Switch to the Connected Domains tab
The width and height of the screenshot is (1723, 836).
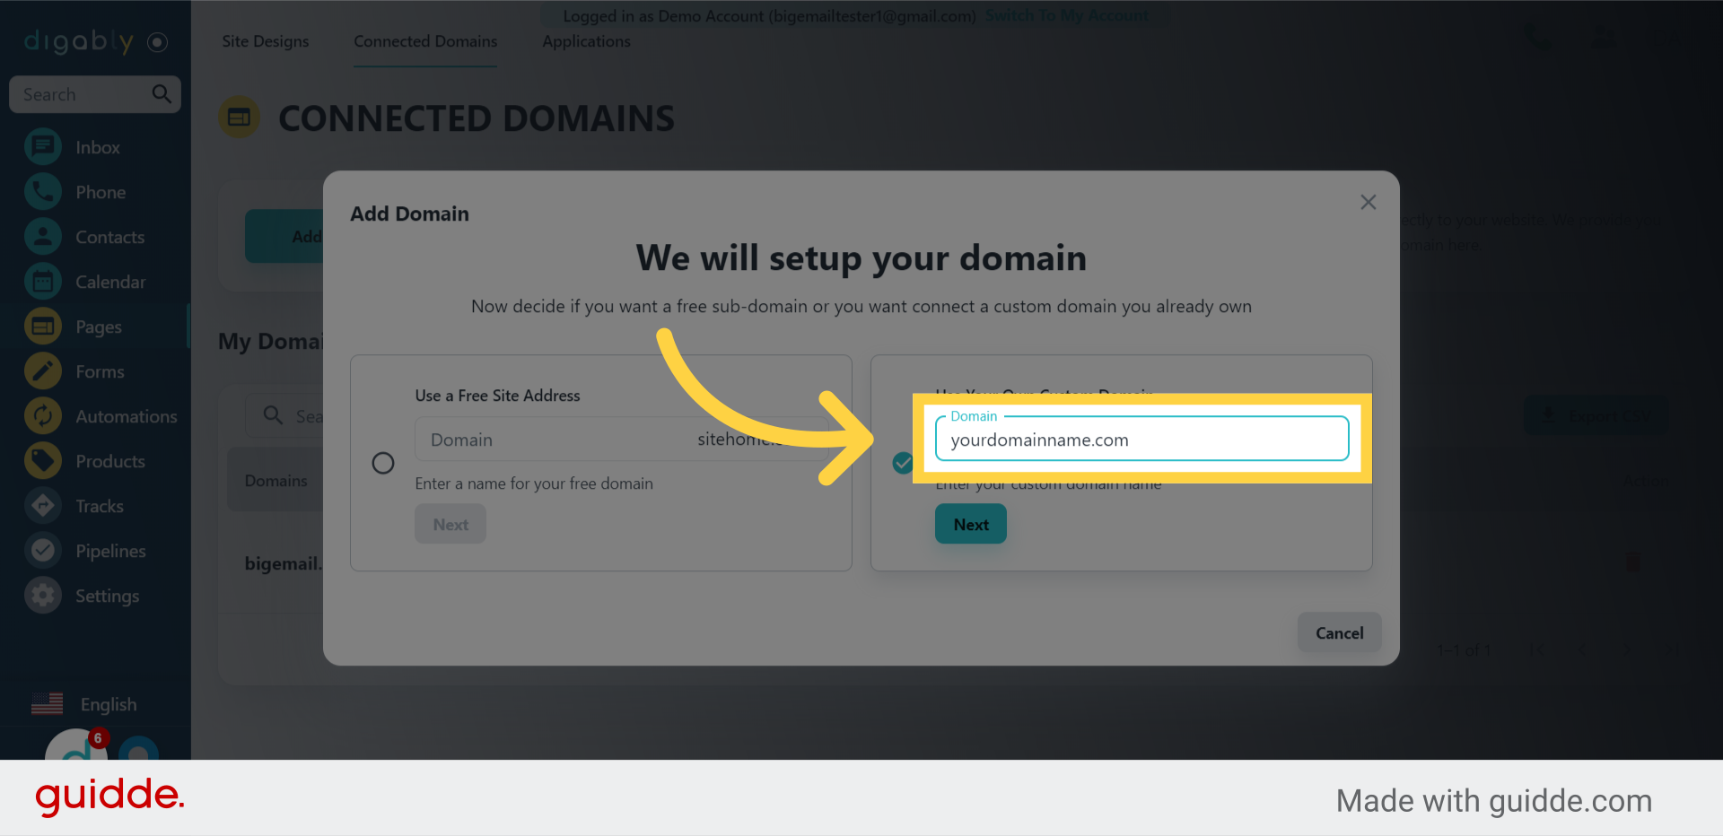[x=425, y=41]
